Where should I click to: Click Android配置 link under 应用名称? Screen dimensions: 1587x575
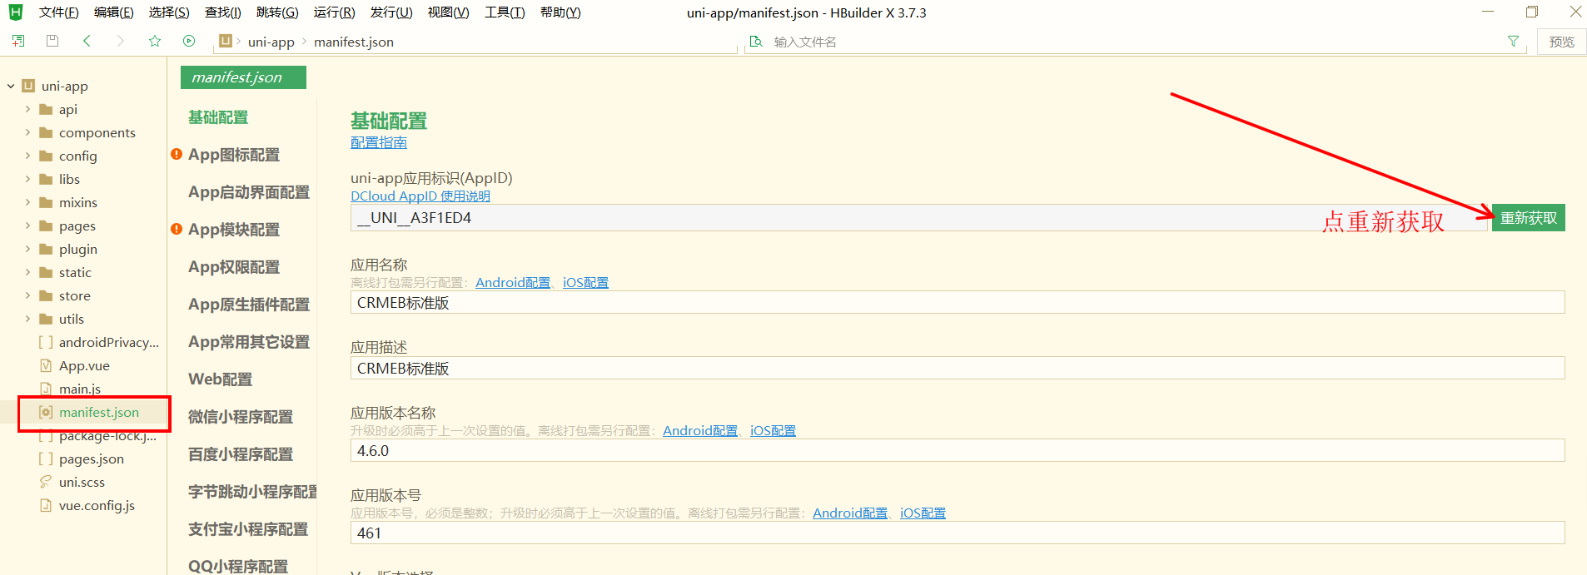point(513,282)
